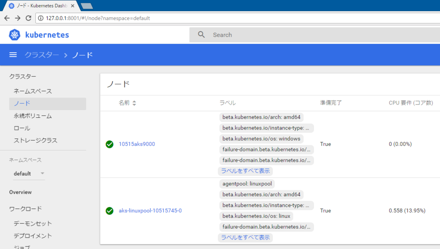
Task: Click the Kubernetes Dashboard tab title
Action: 42,6
